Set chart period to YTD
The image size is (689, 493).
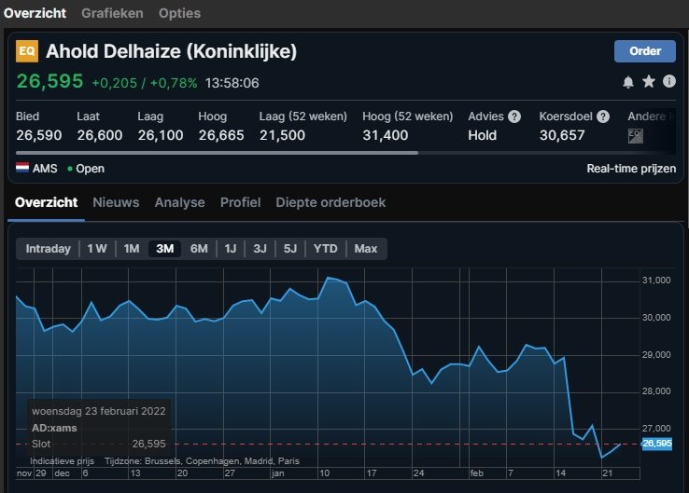click(326, 249)
